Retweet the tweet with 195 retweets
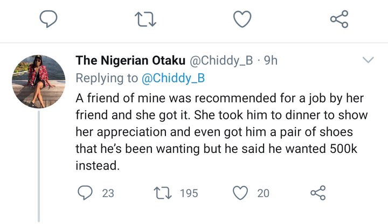Screen dimensions: 388x224 point(163,193)
